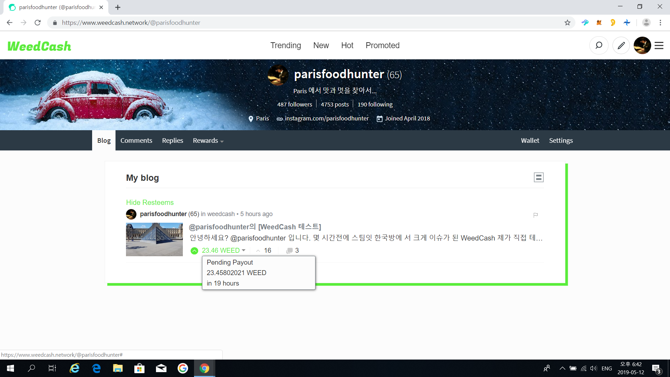Screen dimensions: 670x377
Task: Open the WeedCash 테스트 post title
Action: 255,227
